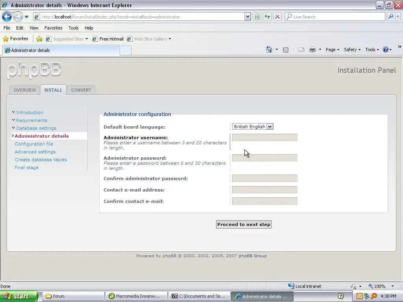Image resolution: width=403 pixels, height=302 pixels.
Task: Click the Print icon
Action: pos(312,50)
